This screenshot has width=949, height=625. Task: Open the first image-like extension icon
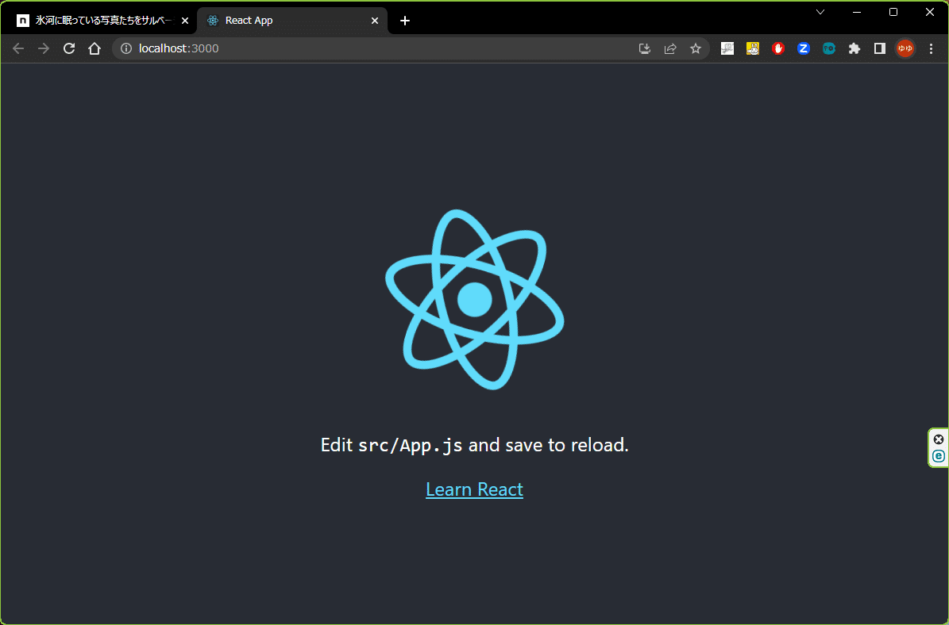pyautogui.click(x=727, y=48)
